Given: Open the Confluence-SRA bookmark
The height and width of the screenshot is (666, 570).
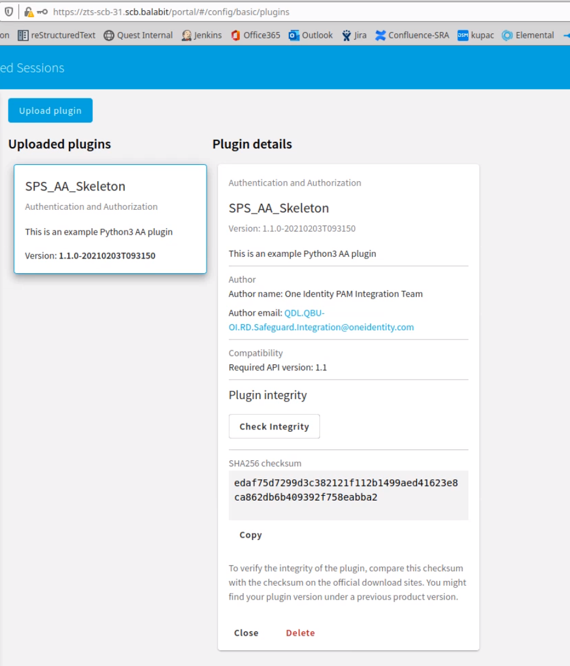Looking at the screenshot, I should coord(412,35).
